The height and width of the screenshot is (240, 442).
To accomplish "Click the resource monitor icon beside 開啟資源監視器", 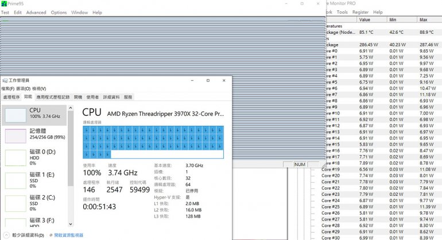I will (51, 235).
